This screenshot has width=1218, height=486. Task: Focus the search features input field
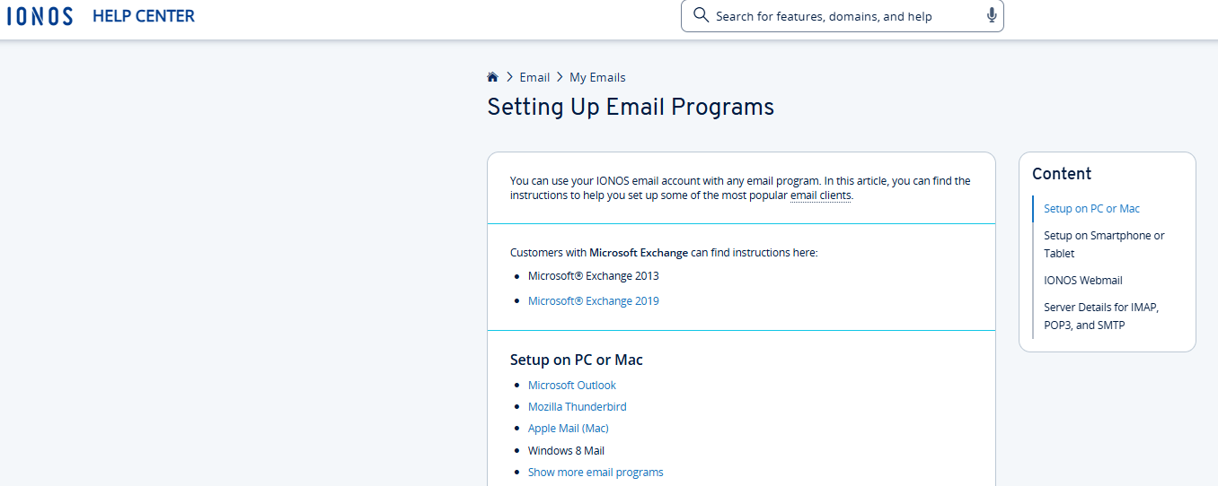click(x=842, y=16)
